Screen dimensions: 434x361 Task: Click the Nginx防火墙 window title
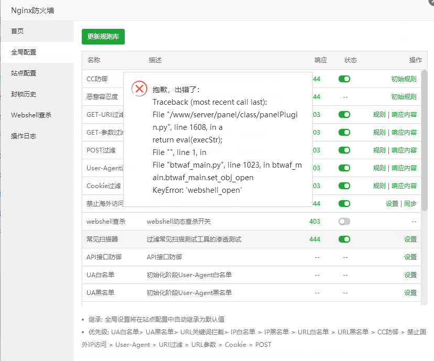(32, 10)
